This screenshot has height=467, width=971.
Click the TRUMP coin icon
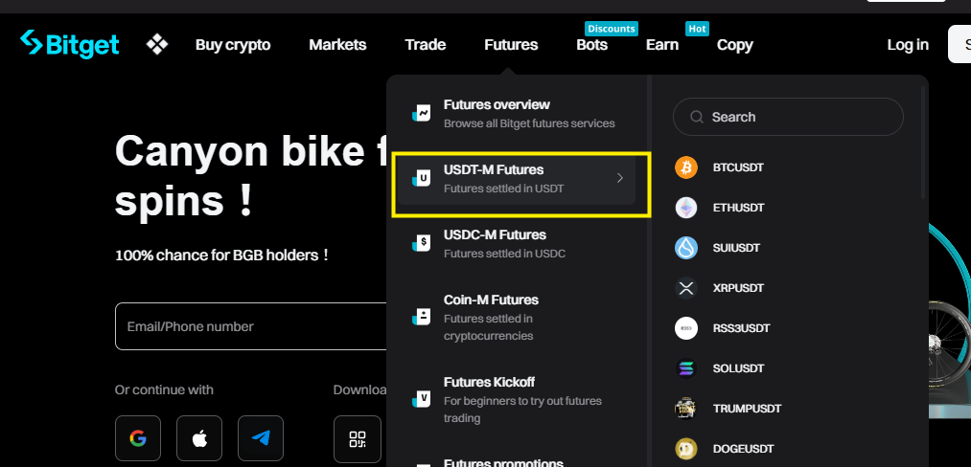click(686, 409)
